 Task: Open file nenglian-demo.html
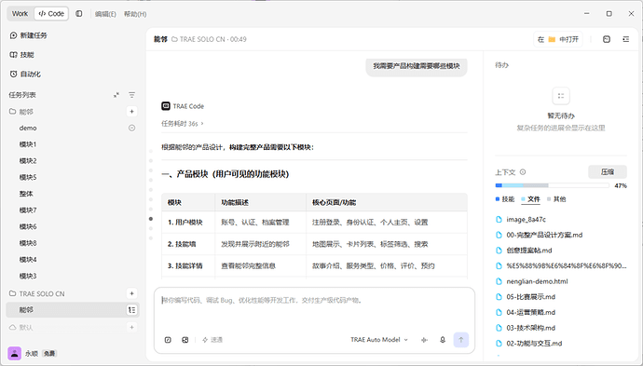537,281
